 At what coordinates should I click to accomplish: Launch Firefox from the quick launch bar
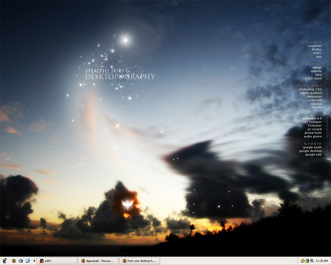[x=14, y=261]
